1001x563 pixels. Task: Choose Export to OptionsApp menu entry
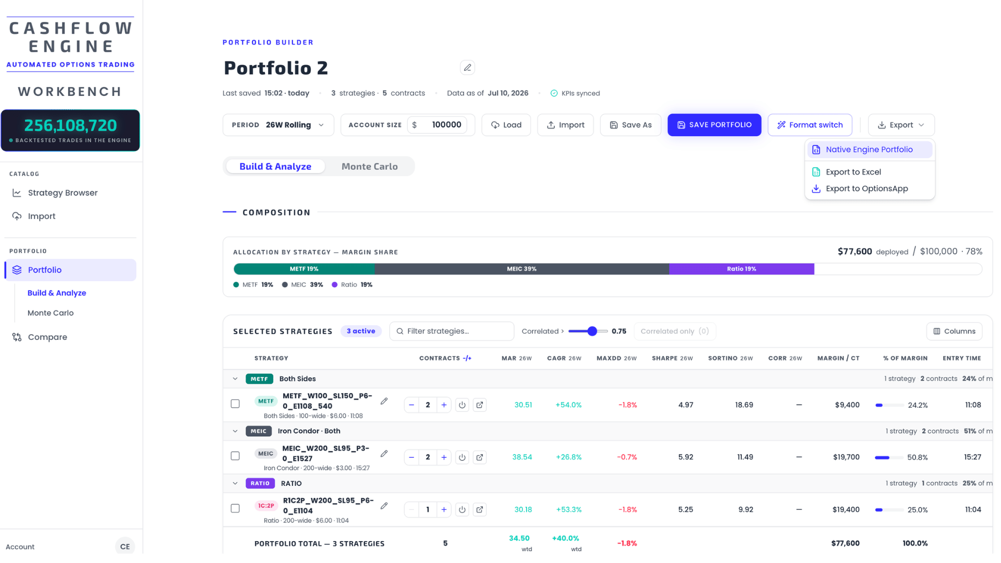pyautogui.click(x=870, y=189)
